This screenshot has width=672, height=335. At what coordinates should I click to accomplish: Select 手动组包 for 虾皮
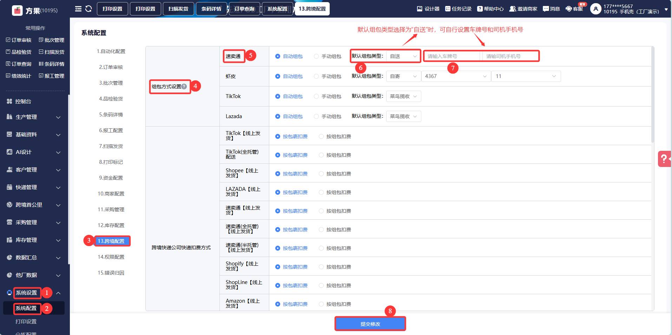[316, 76]
